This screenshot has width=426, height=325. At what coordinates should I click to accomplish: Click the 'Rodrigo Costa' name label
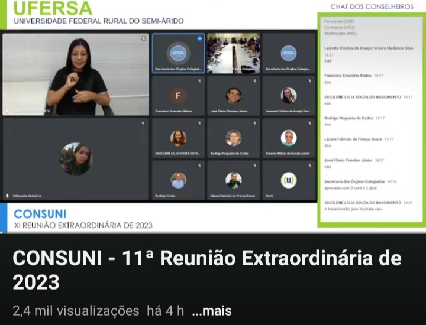click(165, 196)
